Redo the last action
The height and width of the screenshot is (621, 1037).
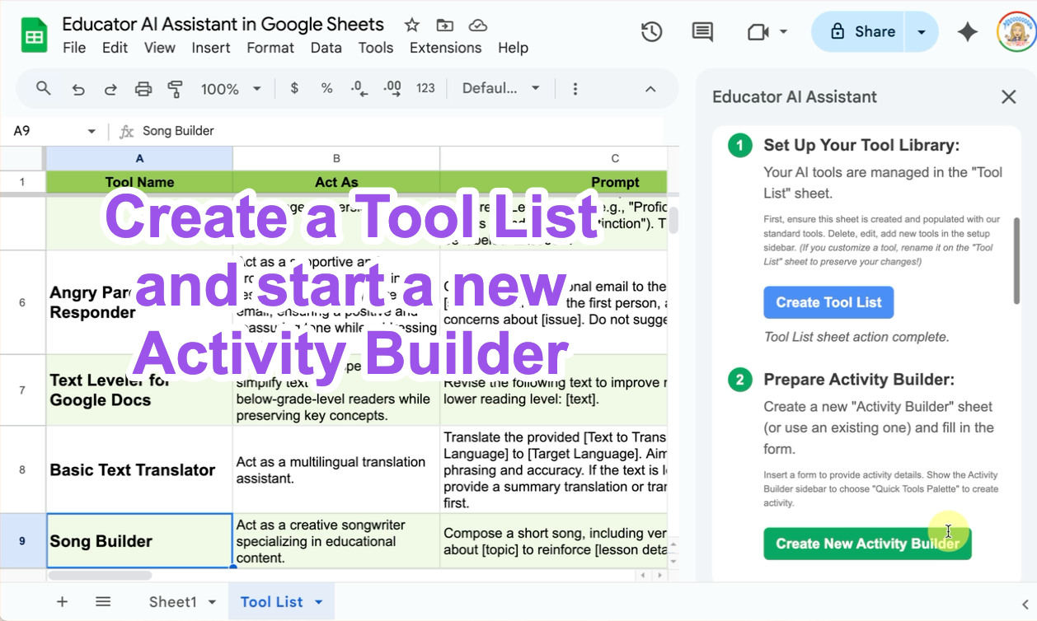click(110, 88)
